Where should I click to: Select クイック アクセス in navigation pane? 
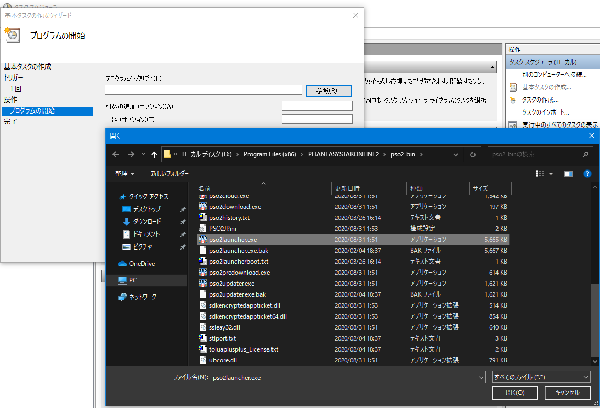coord(149,196)
